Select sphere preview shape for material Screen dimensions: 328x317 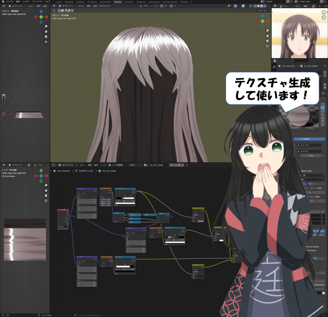click(x=323, y=108)
